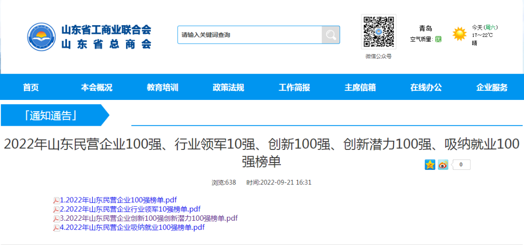Navigate to 在线办公 section

click(426, 88)
